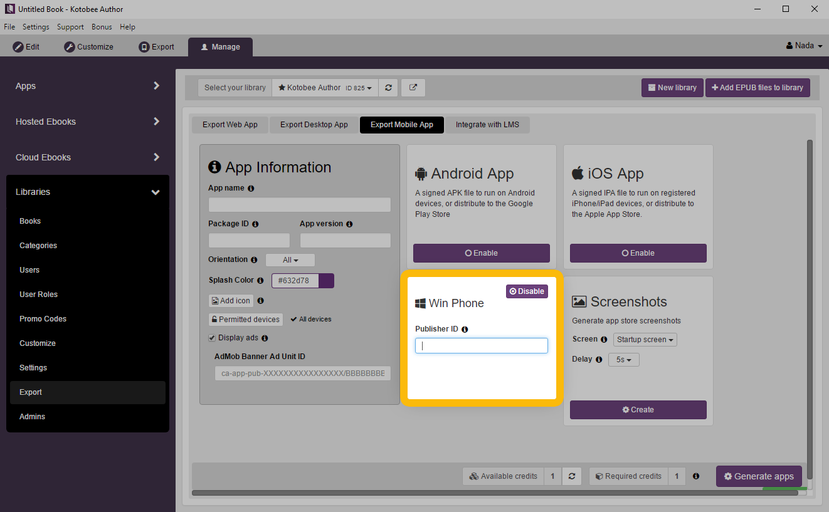Open the Kotobee Author library dropdown

point(325,88)
